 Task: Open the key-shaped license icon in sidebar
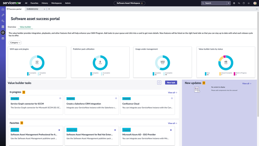click(x=3, y=21)
